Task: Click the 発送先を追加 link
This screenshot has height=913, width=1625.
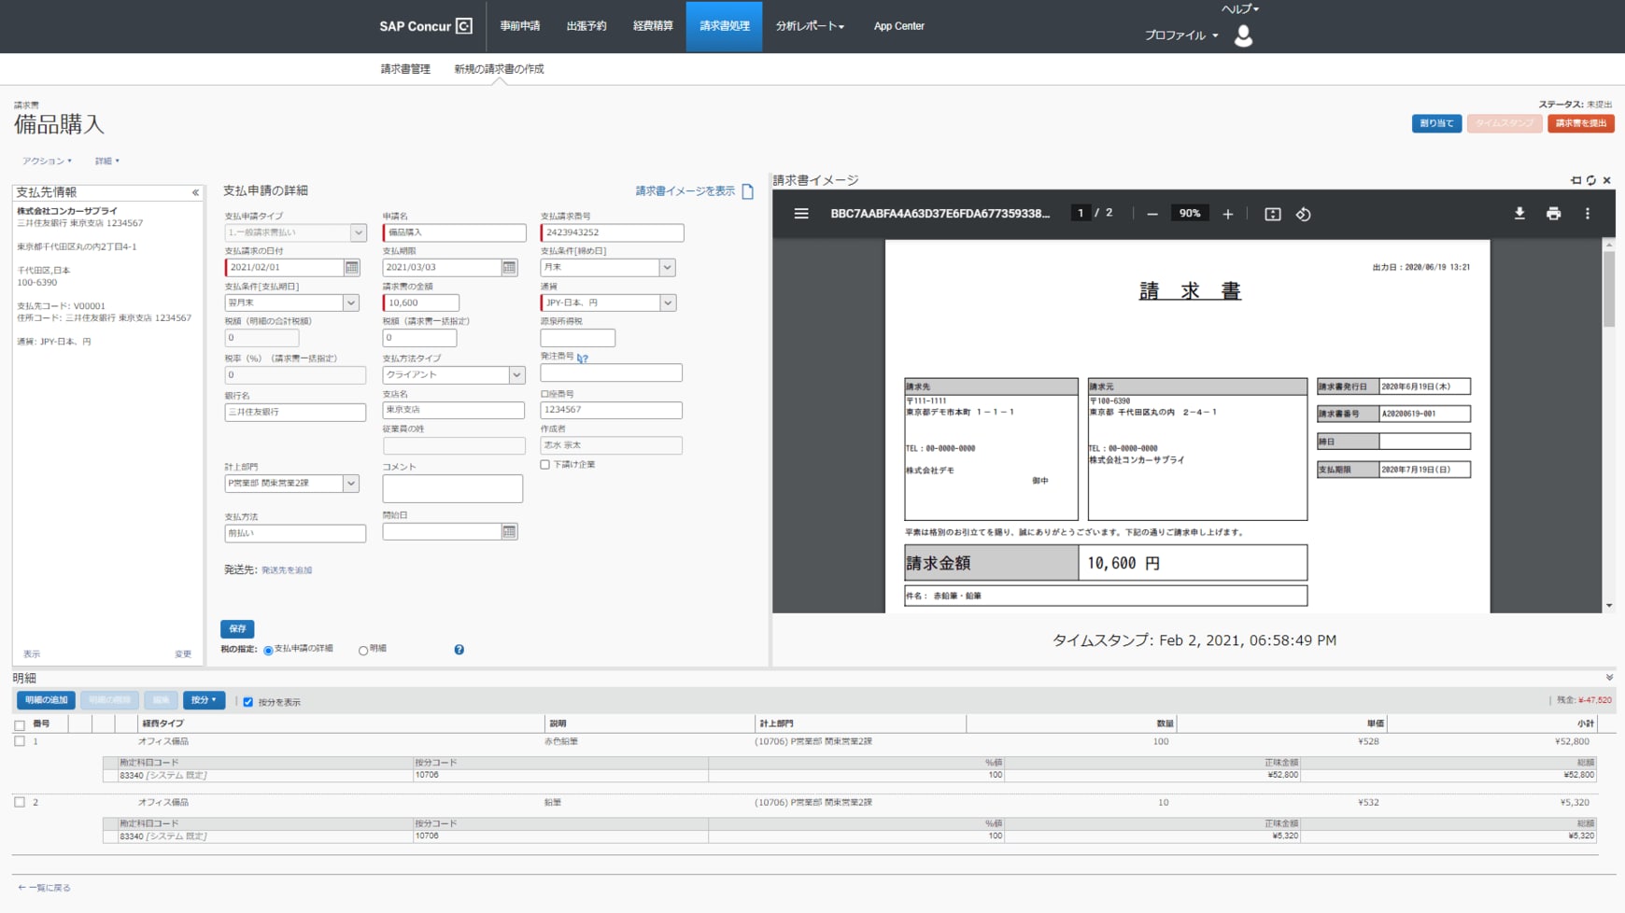Action: [287, 570]
